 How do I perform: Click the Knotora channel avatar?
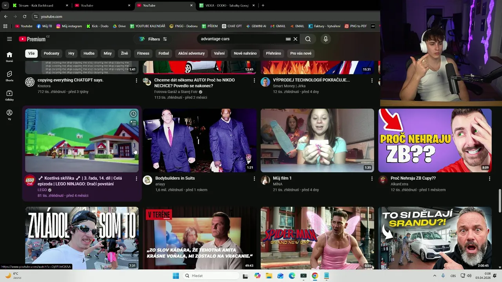click(x=30, y=82)
